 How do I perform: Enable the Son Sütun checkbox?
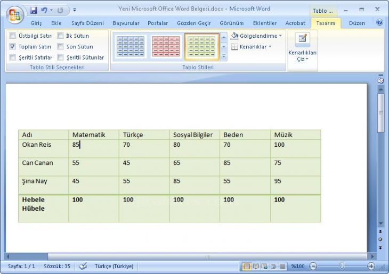(60, 46)
